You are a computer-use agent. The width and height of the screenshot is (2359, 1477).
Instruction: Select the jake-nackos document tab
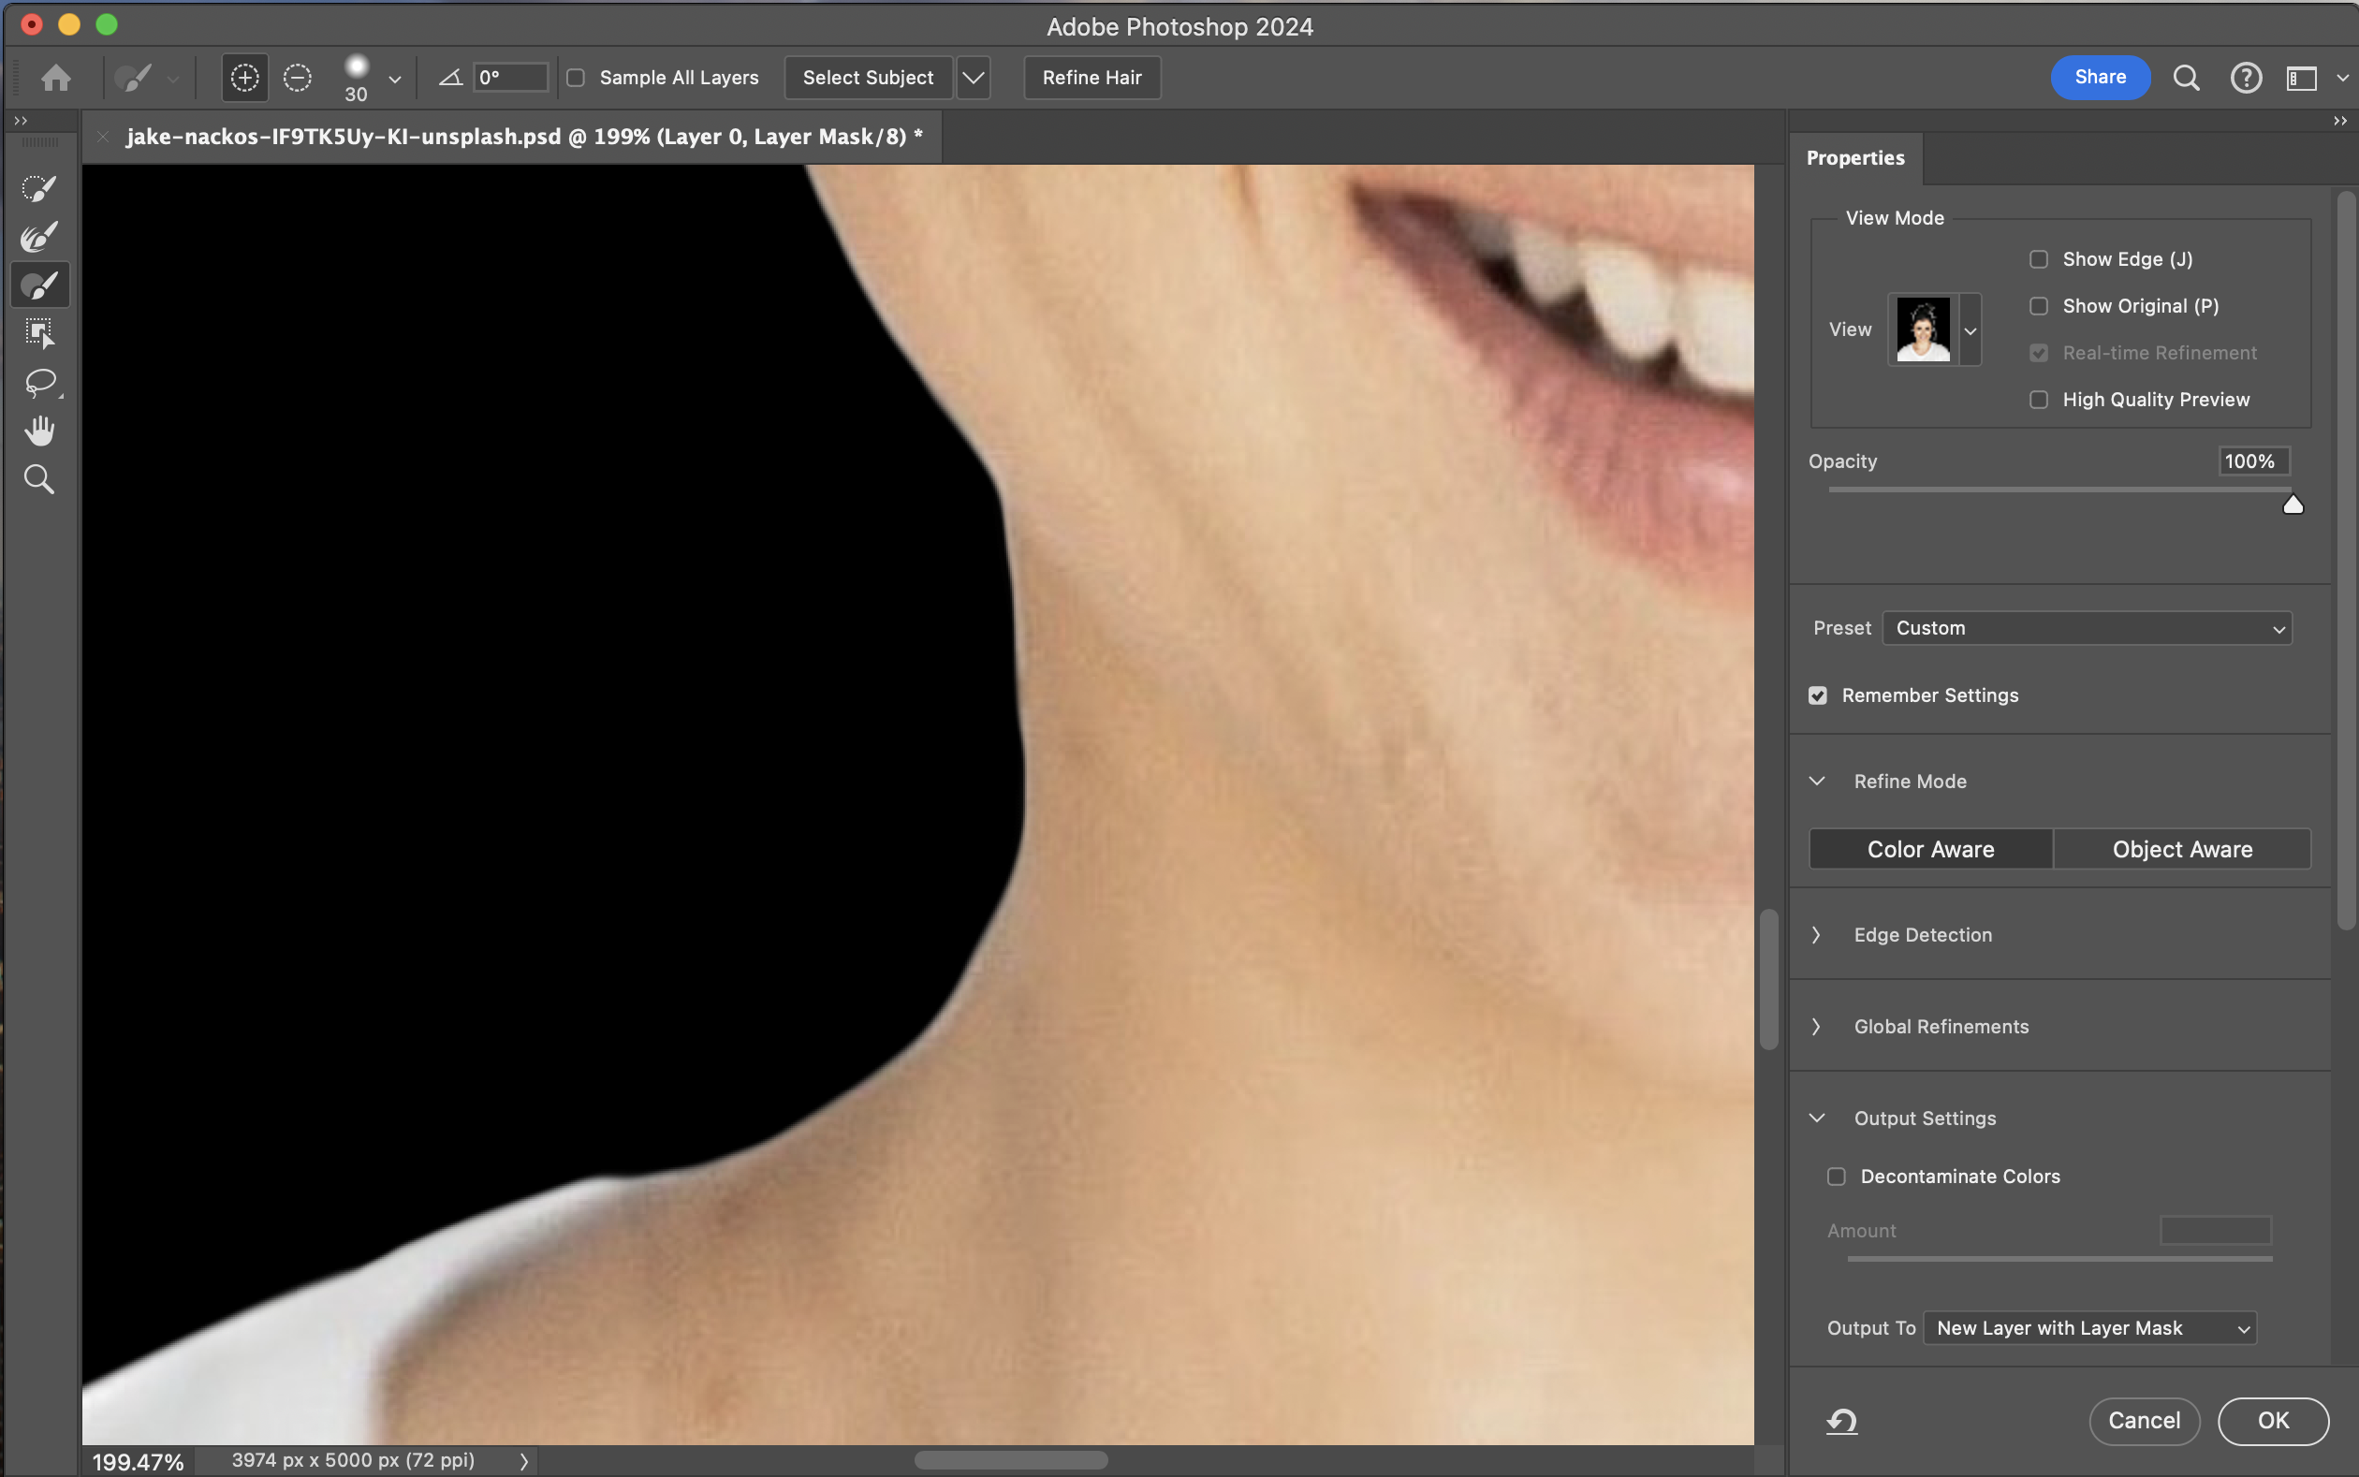point(523,137)
